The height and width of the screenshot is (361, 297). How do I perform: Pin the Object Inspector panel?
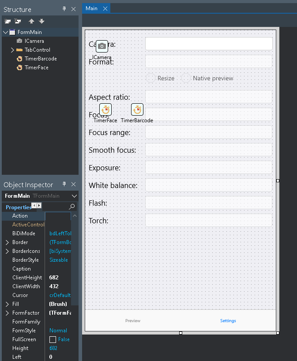click(x=64, y=184)
